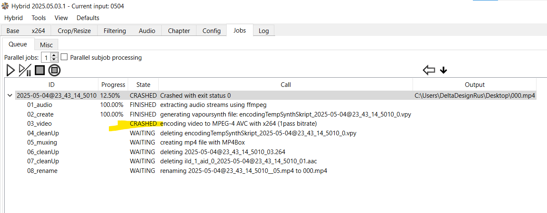Click the Parallel jobs number field
This screenshot has height=213, width=547.
click(x=46, y=58)
